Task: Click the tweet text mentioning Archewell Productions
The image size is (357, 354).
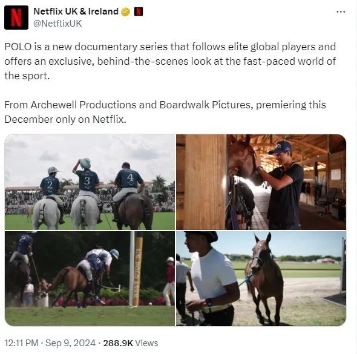Action: click(165, 112)
